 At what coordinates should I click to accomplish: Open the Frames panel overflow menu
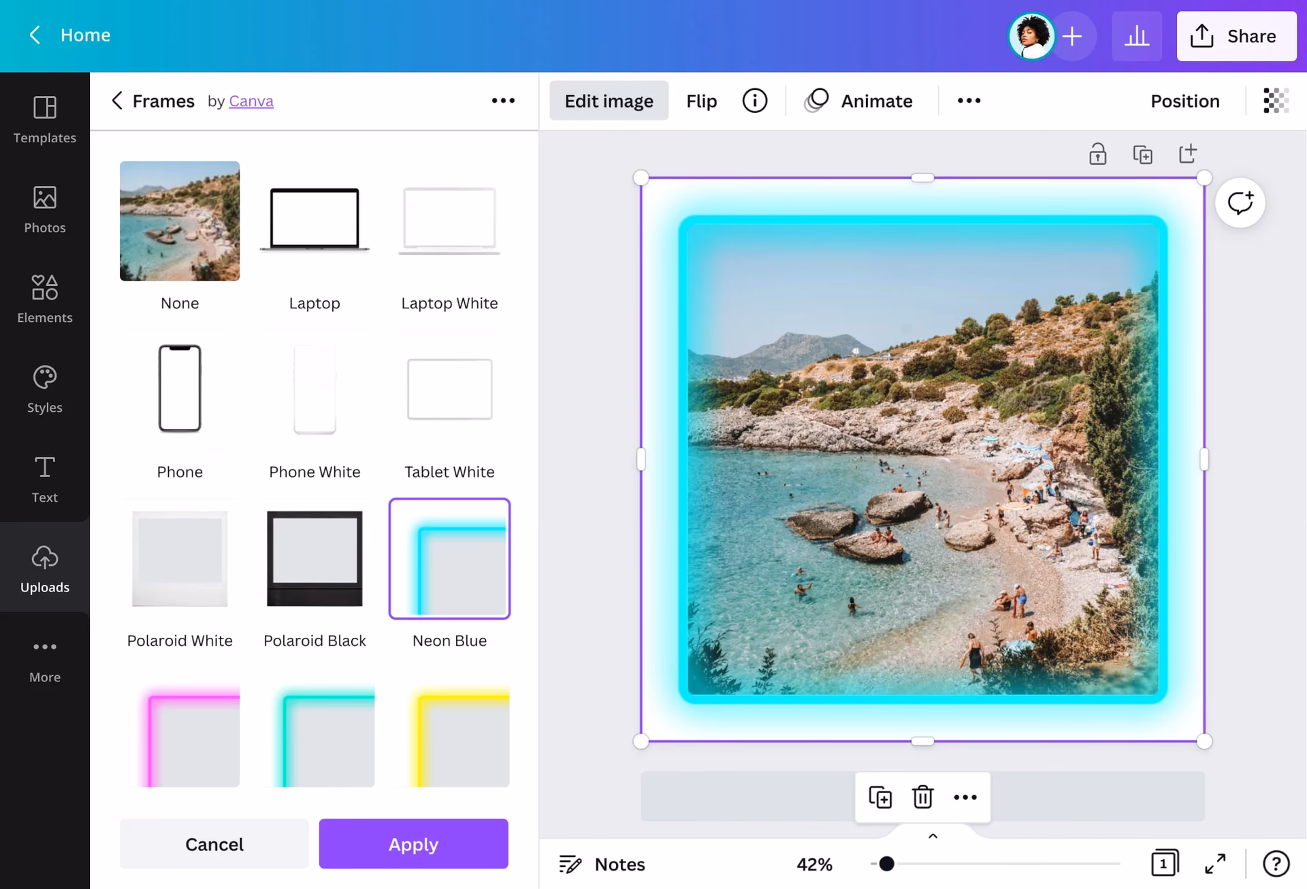(503, 101)
